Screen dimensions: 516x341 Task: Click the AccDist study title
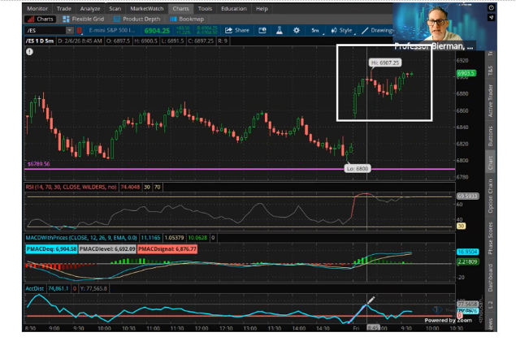click(x=35, y=288)
